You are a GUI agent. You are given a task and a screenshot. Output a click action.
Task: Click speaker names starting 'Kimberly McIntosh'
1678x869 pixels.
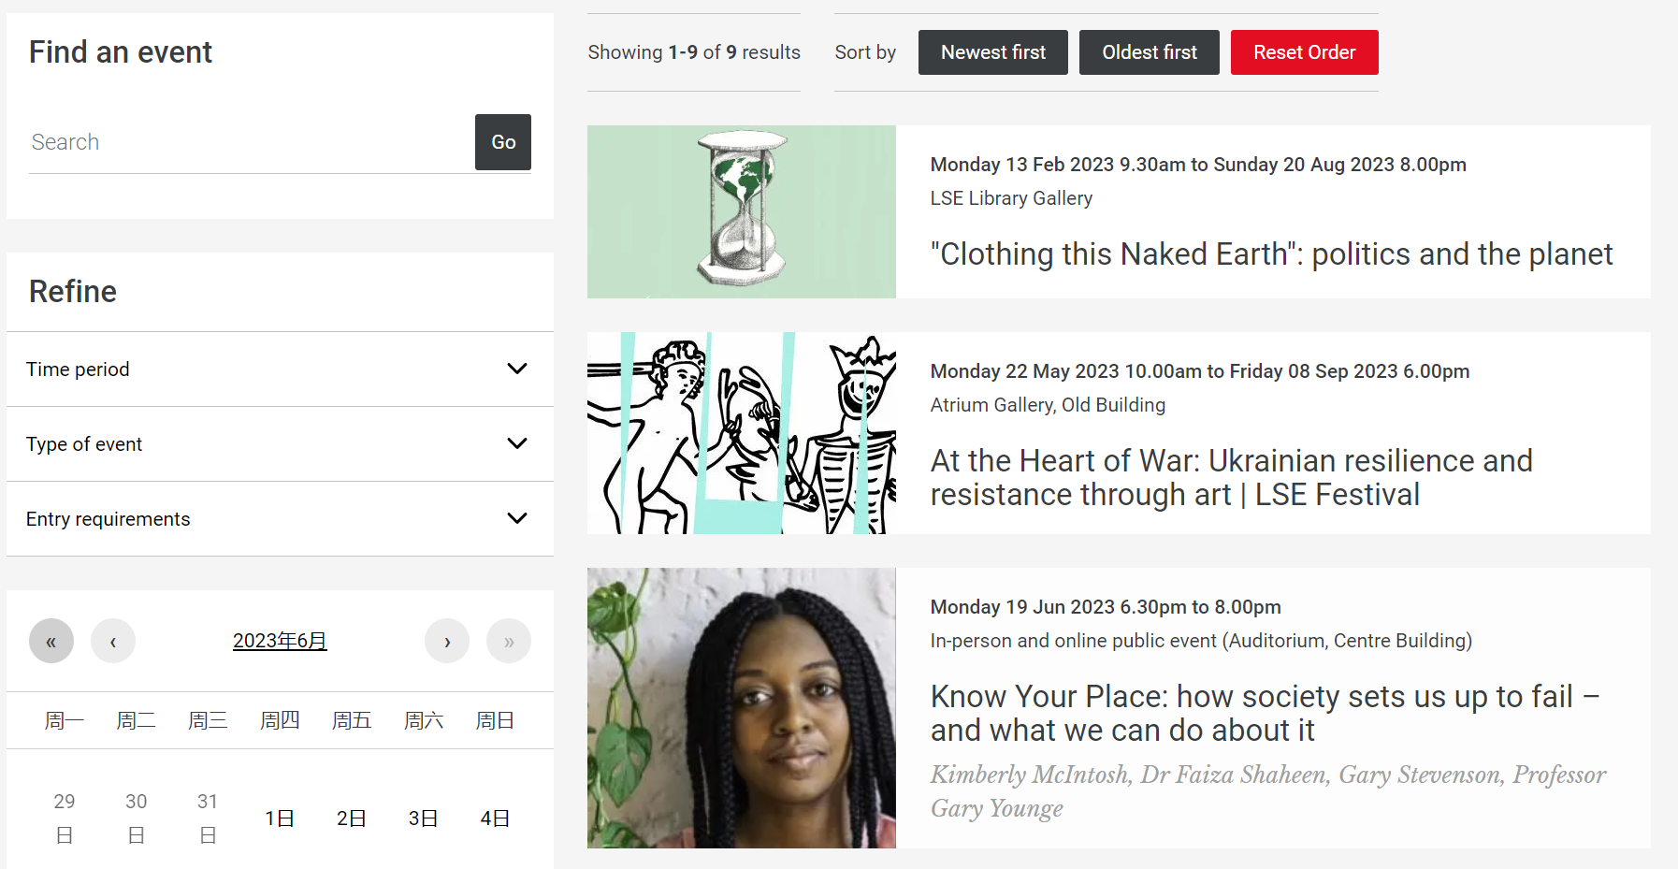pos(1268,791)
